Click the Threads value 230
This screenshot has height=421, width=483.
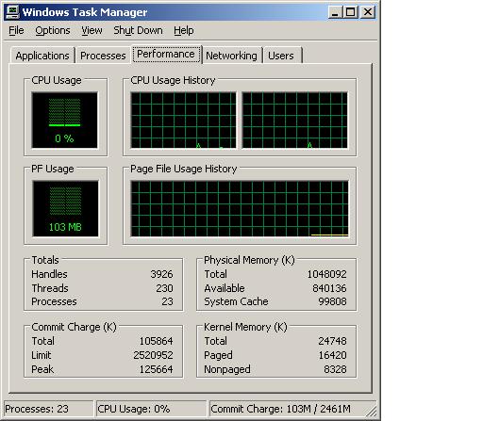point(164,288)
